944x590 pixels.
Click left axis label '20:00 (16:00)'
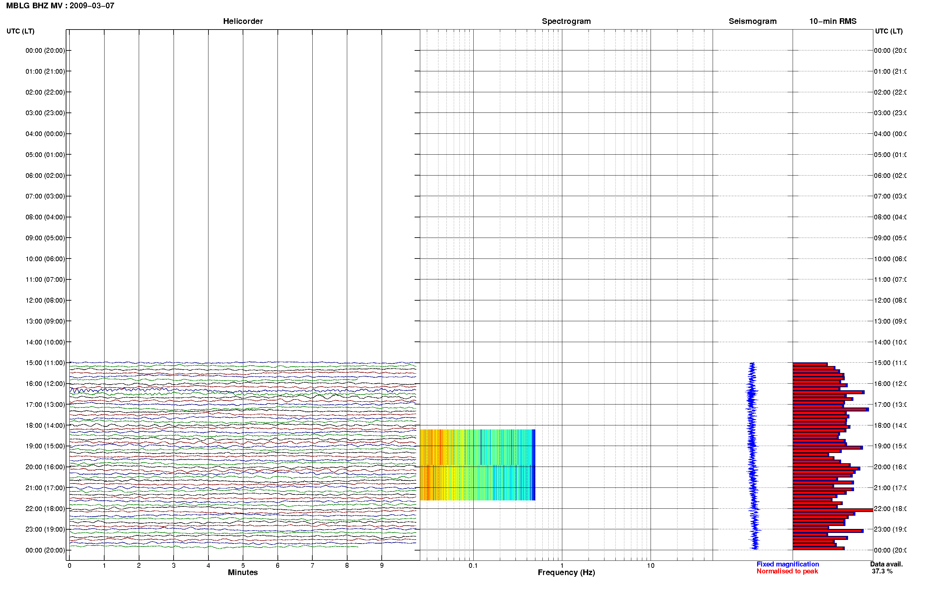click(x=45, y=467)
